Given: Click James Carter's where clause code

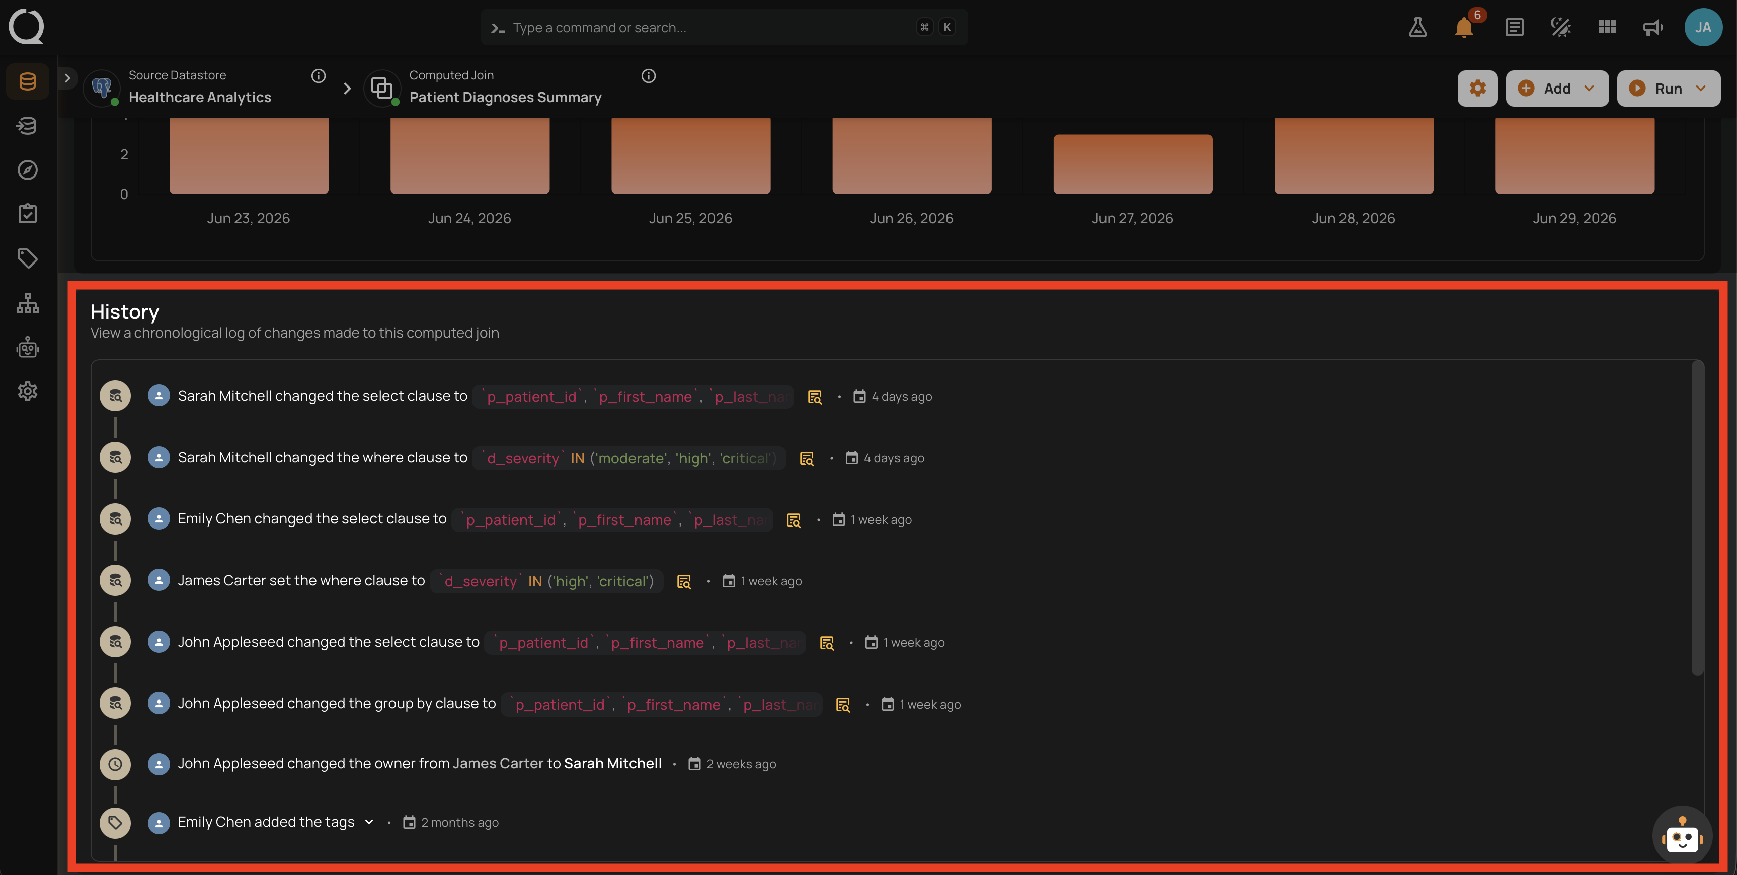Looking at the screenshot, I should click(x=547, y=581).
